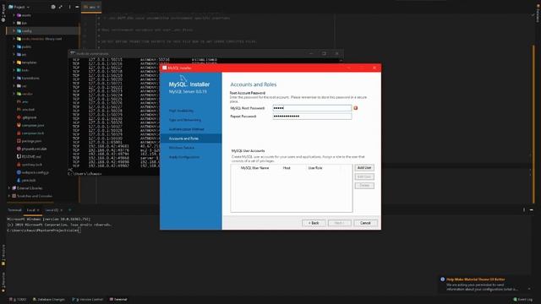Expand the src folder in project tree
This screenshot has width=541, height=304.
tap(14, 54)
